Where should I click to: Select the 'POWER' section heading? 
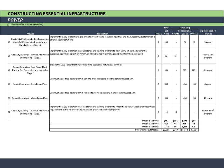(x=15, y=20)
